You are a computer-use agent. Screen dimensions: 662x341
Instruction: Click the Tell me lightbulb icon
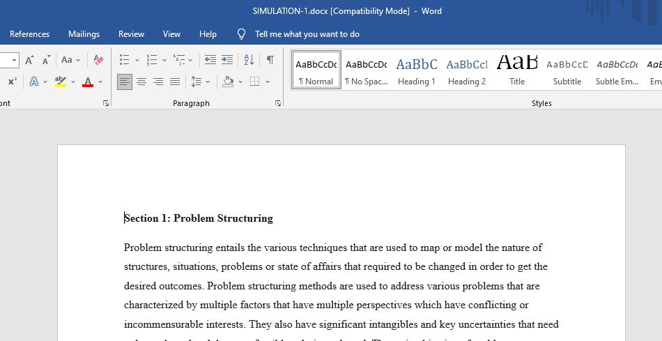[x=241, y=34]
